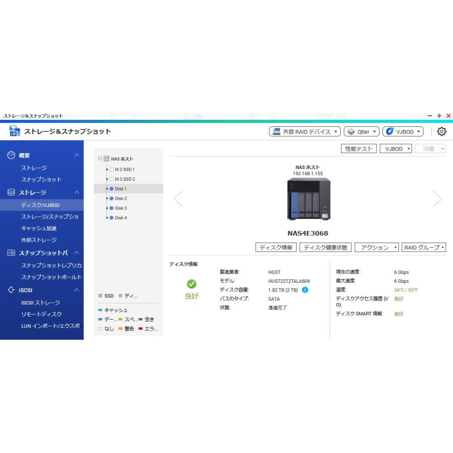Maximize the window with the plus button
The width and height of the screenshot is (453, 453).
click(439, 116)
